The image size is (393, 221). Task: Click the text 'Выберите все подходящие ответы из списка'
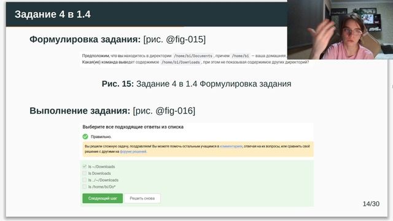tap(133, 127)
